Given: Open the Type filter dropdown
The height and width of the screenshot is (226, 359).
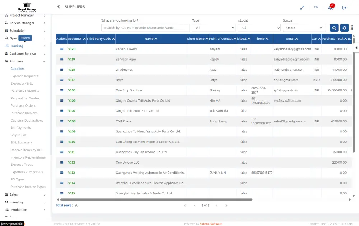Looking at the screenshot, I should (214, 28).
